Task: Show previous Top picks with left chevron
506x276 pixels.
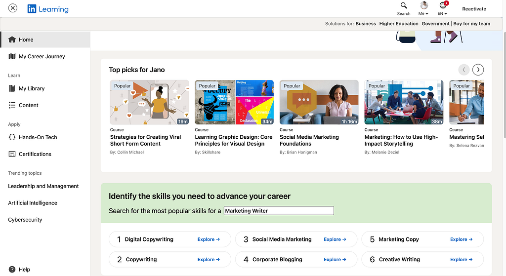Action: 464,70
